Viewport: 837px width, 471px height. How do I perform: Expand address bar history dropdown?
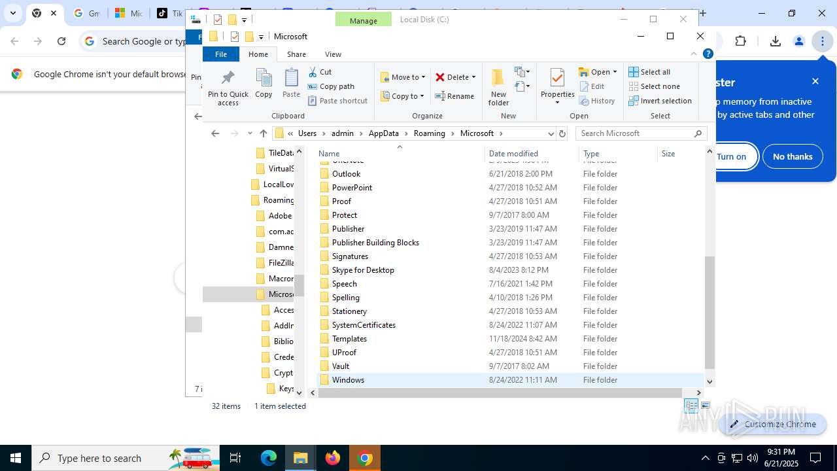coord(551,133)
